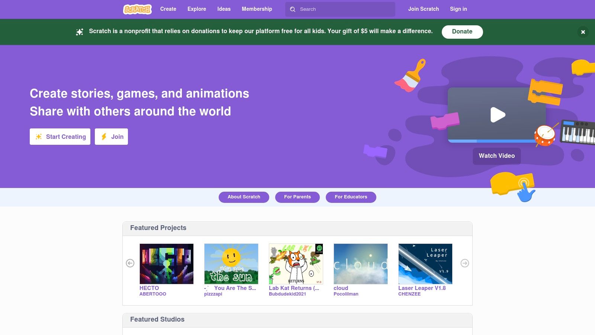
Task: Click the Donate button
Action: 462,32
